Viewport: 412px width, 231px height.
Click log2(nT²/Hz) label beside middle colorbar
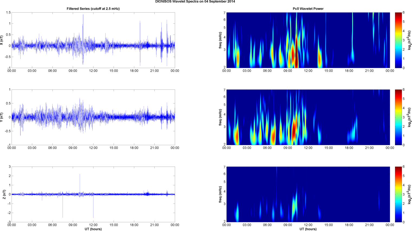point(410,117)
